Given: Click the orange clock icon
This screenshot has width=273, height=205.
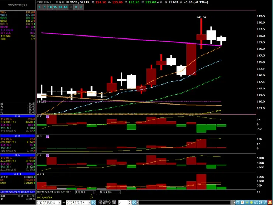Looking at the screenshot, I should coord(242,202).
